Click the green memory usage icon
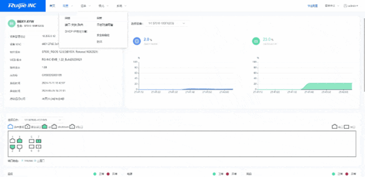This screenshot has width=365, height=177. point(255,41)
